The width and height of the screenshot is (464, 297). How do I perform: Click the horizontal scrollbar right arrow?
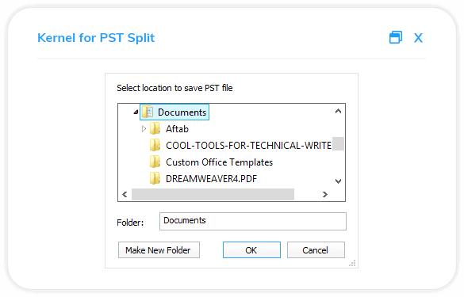(x=325, y=195)
